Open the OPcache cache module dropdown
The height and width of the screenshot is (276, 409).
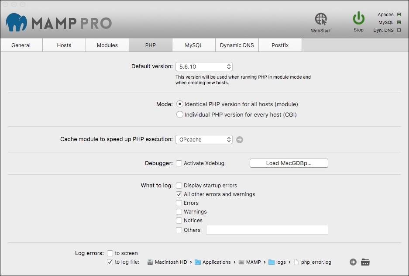pos(204,140)
